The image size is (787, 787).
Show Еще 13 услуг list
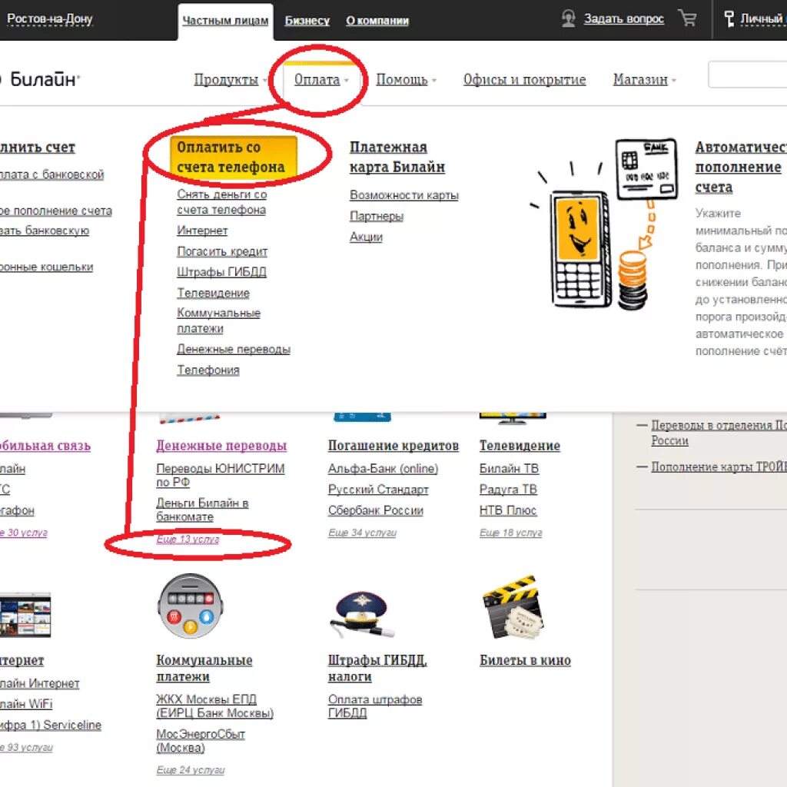(188, 539)
